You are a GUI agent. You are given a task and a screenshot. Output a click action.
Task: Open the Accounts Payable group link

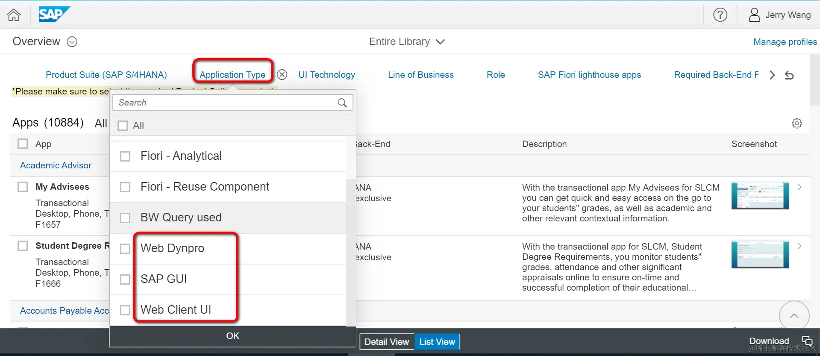(65, 311)
